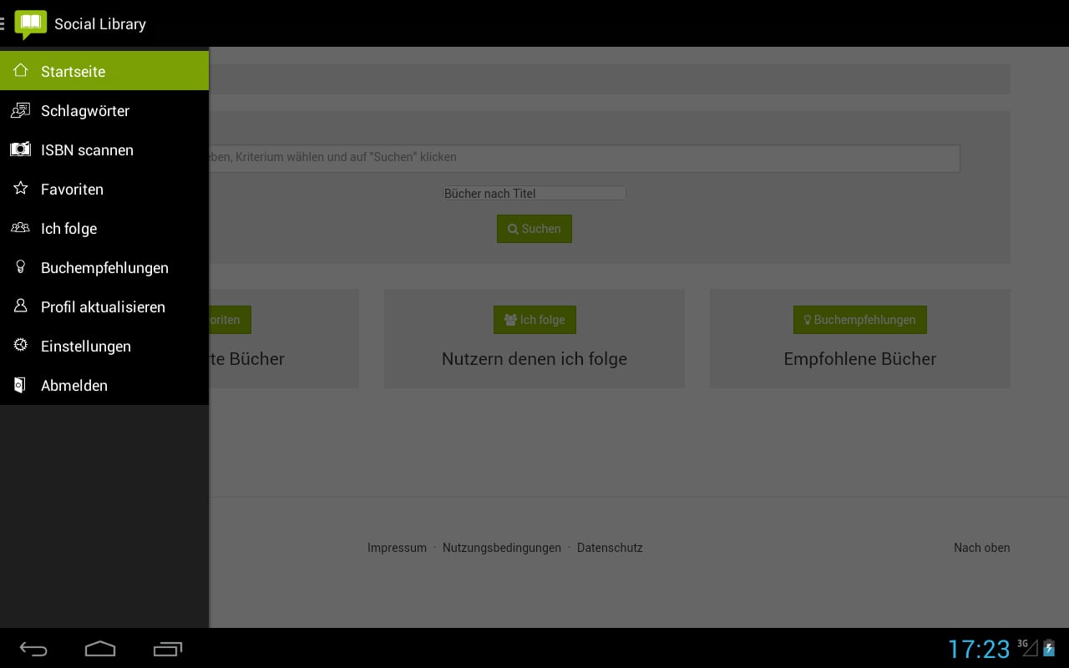1069x668 pixels.
Task: Click the Nach oben link
Action: click(x=982, y=548)
